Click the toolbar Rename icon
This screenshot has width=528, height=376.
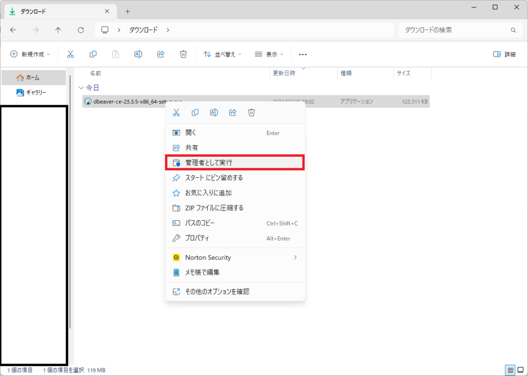tap(138, 54)
